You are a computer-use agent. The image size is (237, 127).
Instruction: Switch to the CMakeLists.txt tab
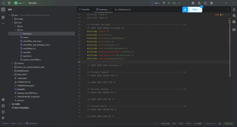pyautogui.click(x=123, y=10)
